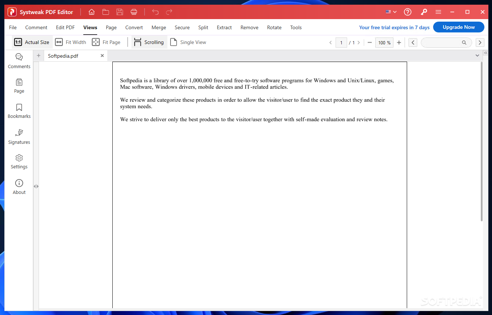This screenshot has height=315, width=492.
Task: Open the Extract tab
Action: point(224,27)
